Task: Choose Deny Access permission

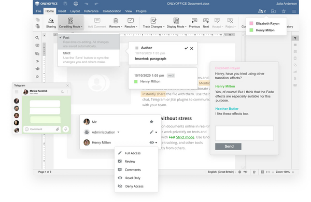Action: point(136,186)
